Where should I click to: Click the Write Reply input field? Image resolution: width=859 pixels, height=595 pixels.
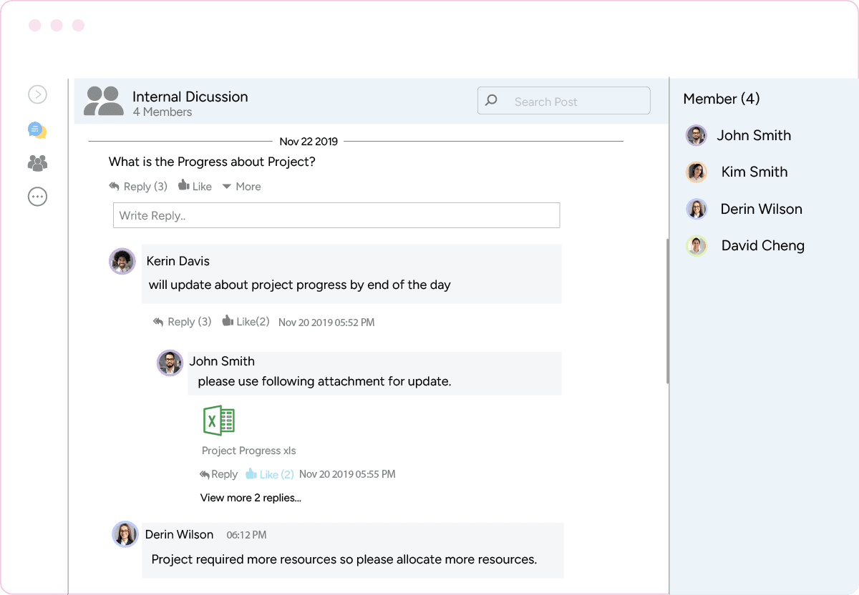(336, 215)
